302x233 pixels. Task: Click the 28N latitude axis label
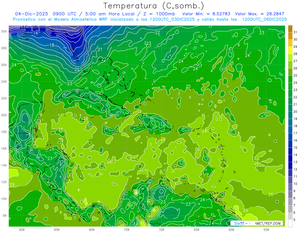[x=4, y=48]
